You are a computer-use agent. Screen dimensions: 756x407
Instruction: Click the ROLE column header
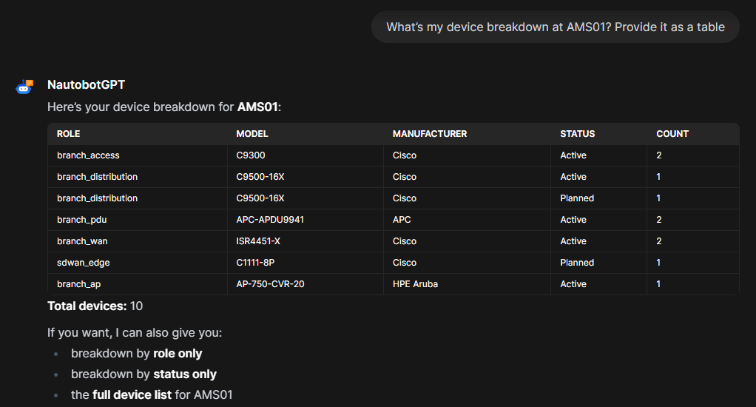[68, 134]
